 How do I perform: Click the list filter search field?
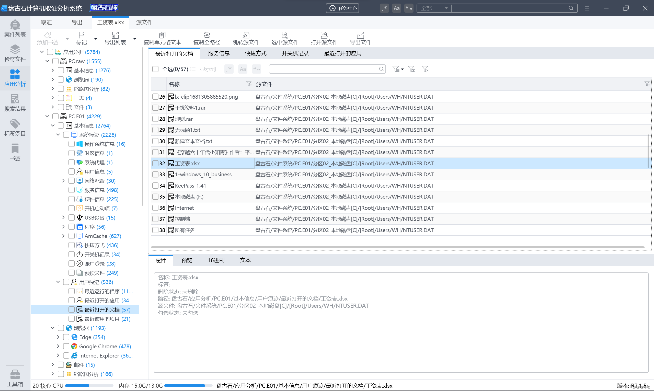point(324,69)
